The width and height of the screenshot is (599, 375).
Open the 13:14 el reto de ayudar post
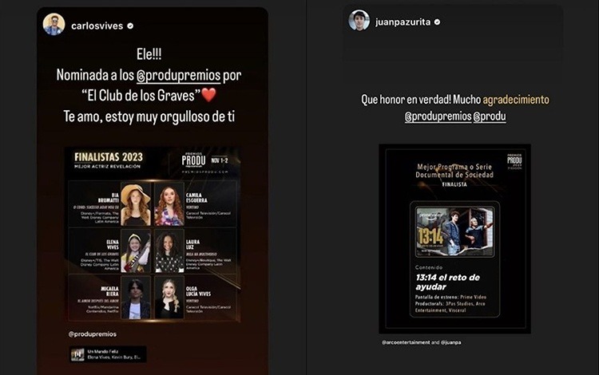click(x=454, y=239)
